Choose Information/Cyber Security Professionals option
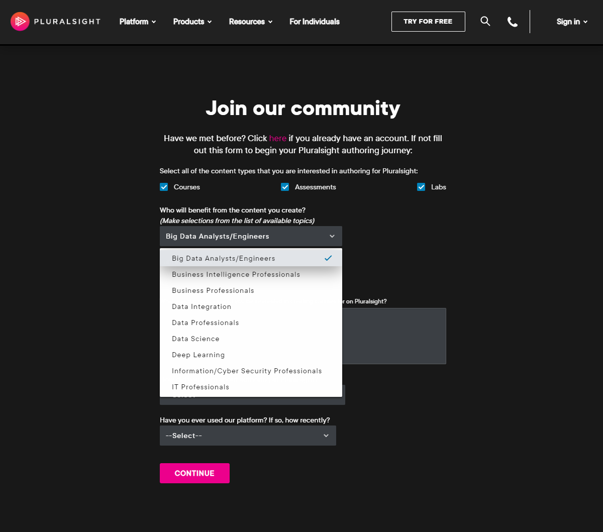Image resolution: width=603 pixels, height=532 pixels. click(x=251, y=371)
